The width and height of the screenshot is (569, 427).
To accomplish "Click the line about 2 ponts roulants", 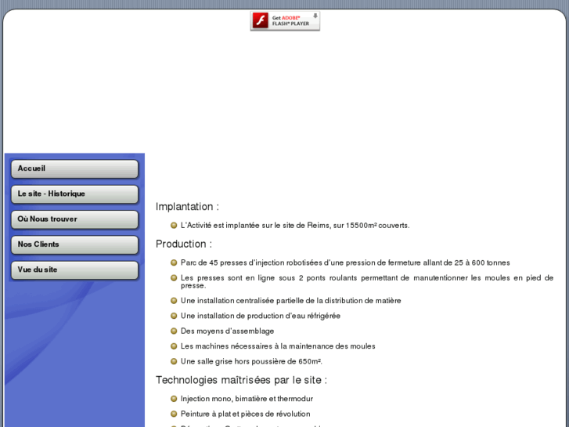I will coord(367,281).
